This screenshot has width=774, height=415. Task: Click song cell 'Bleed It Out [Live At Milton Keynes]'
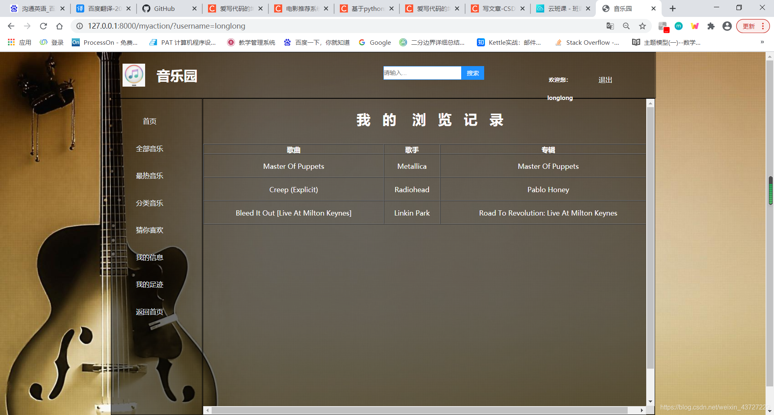(293, 213)
